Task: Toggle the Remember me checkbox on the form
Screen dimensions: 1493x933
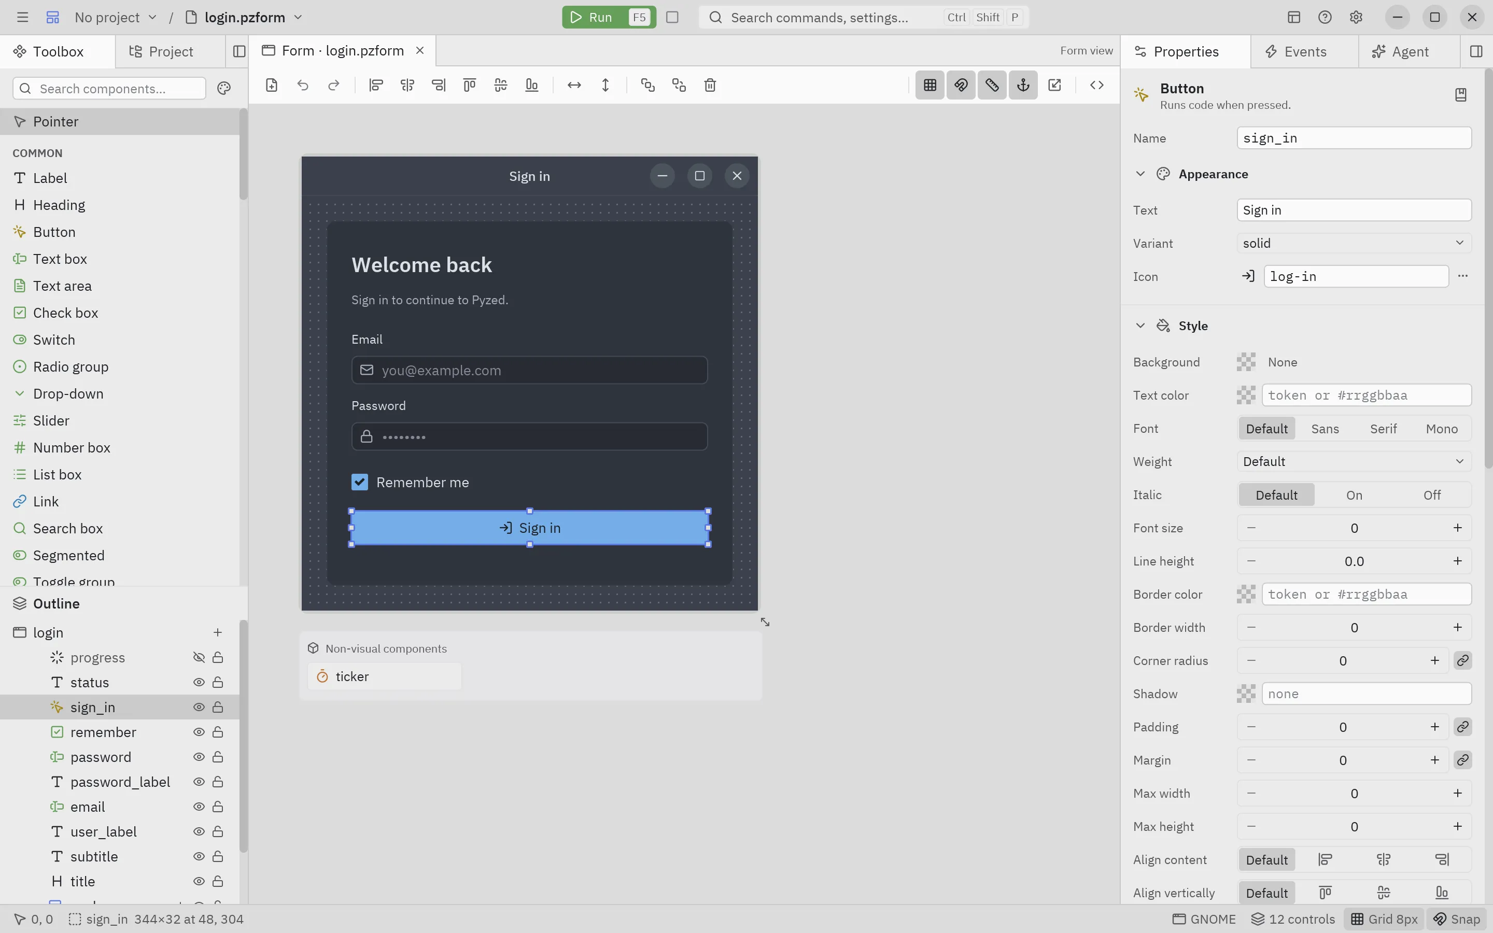Action: click(360, 482)
